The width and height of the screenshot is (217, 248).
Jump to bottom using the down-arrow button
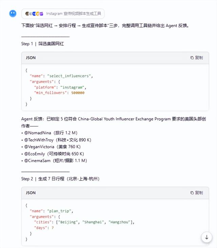(207, 237)
